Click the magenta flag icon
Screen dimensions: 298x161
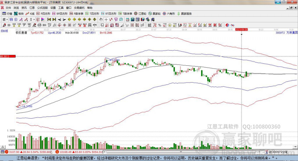point(43,19)
